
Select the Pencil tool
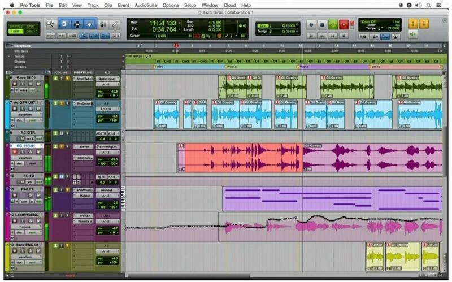(x=115, y=25)
